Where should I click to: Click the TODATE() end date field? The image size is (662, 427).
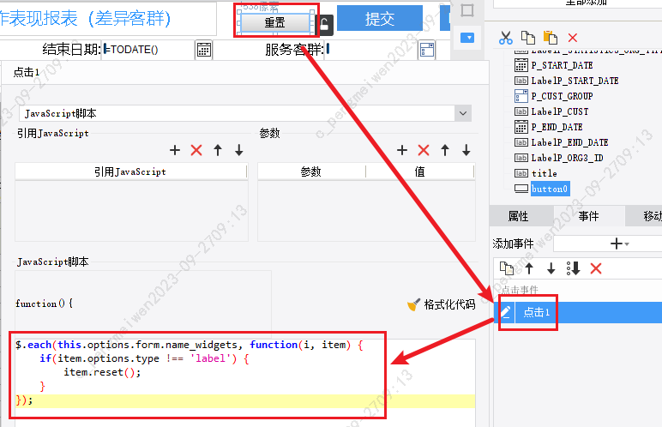(x=148, y=50)
